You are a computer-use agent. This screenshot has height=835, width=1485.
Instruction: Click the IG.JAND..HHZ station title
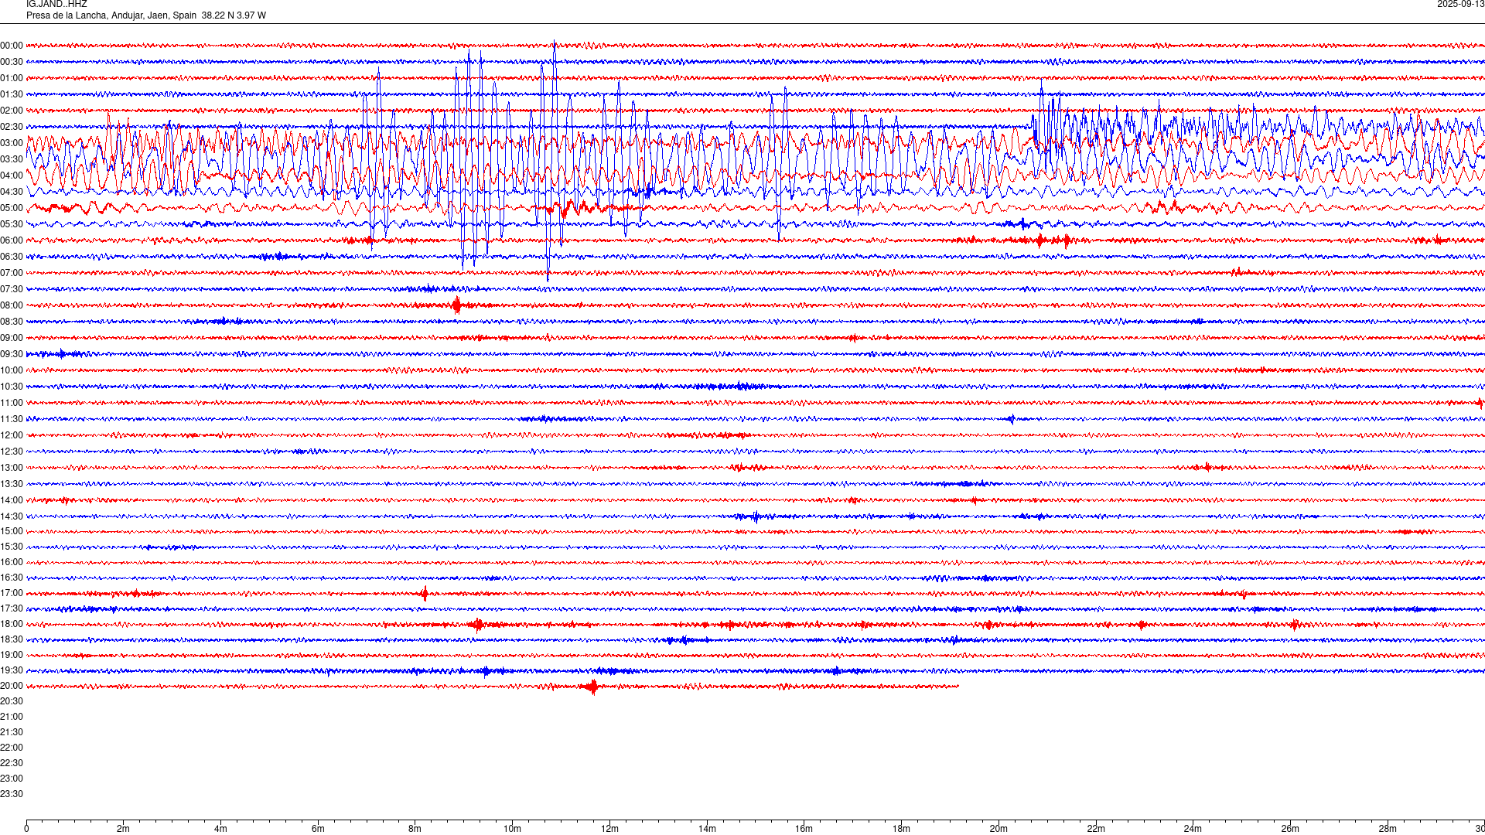pos(56,4)
